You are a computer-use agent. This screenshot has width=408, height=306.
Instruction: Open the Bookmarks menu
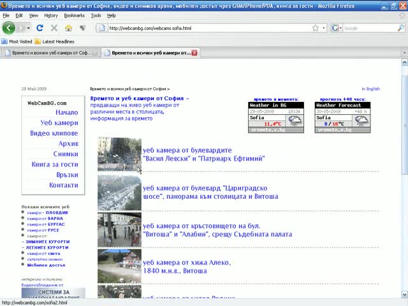tap(74, 15)
